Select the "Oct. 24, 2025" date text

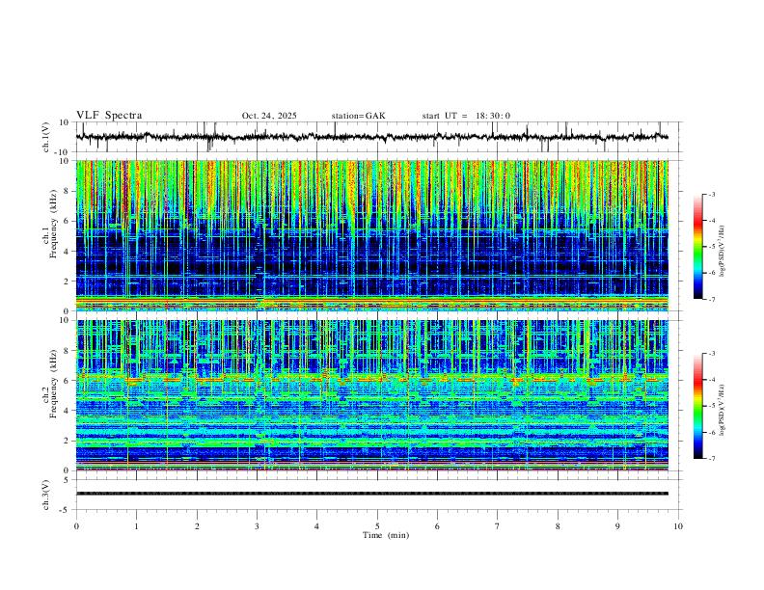click(269, 116)
